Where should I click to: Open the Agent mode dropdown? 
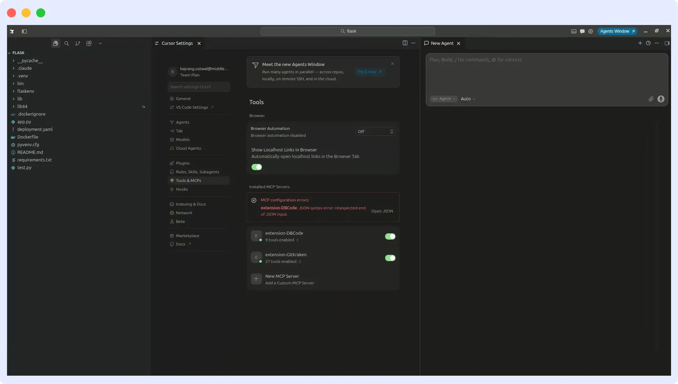[444, 99]
